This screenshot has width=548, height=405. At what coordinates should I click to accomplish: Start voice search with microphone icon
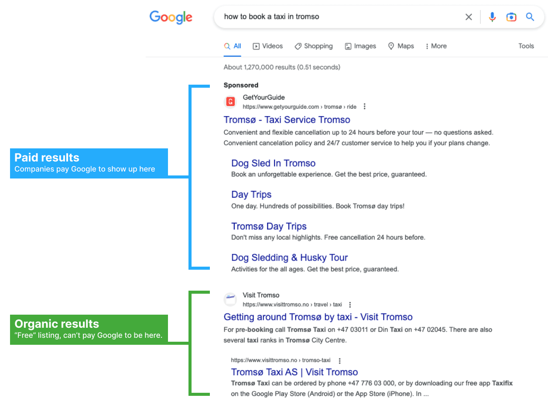click(492, 17)
